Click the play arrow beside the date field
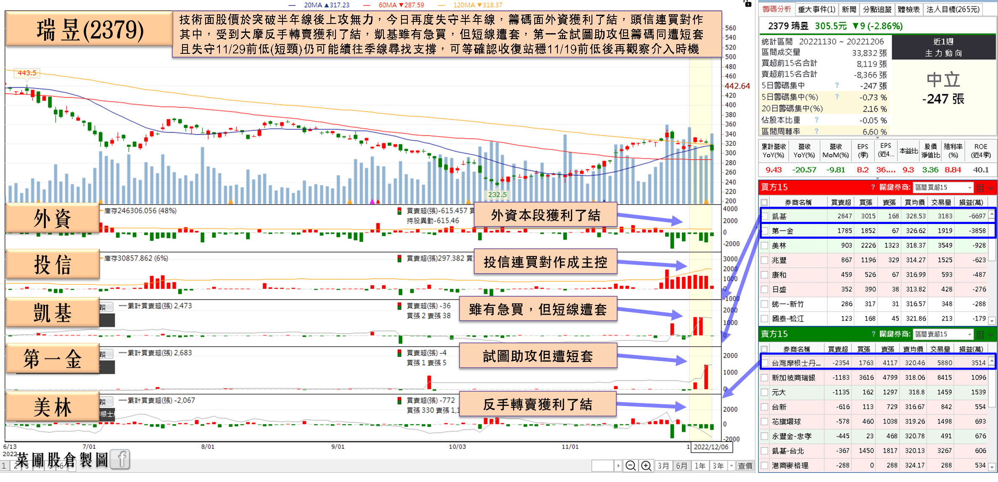 [618, 466]
